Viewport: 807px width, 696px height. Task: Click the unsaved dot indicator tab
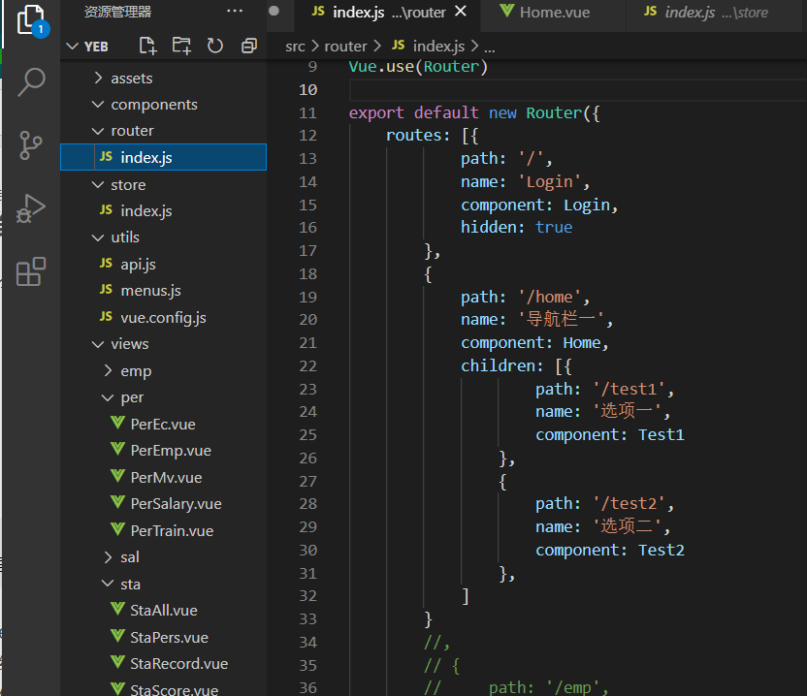(x=274, y=11)
